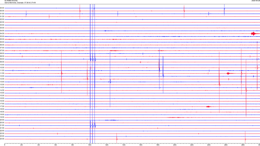Select the 08:30 time label
The height and width of the screenshot is (146, 260).
coord(2,56)
